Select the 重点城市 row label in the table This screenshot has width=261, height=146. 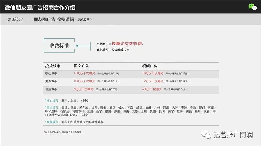point(51,81)
